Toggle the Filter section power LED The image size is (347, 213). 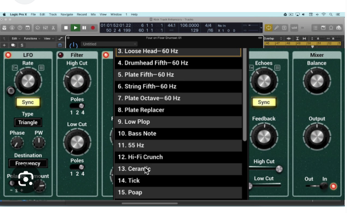pyautogui.click(x=60, y=55)
